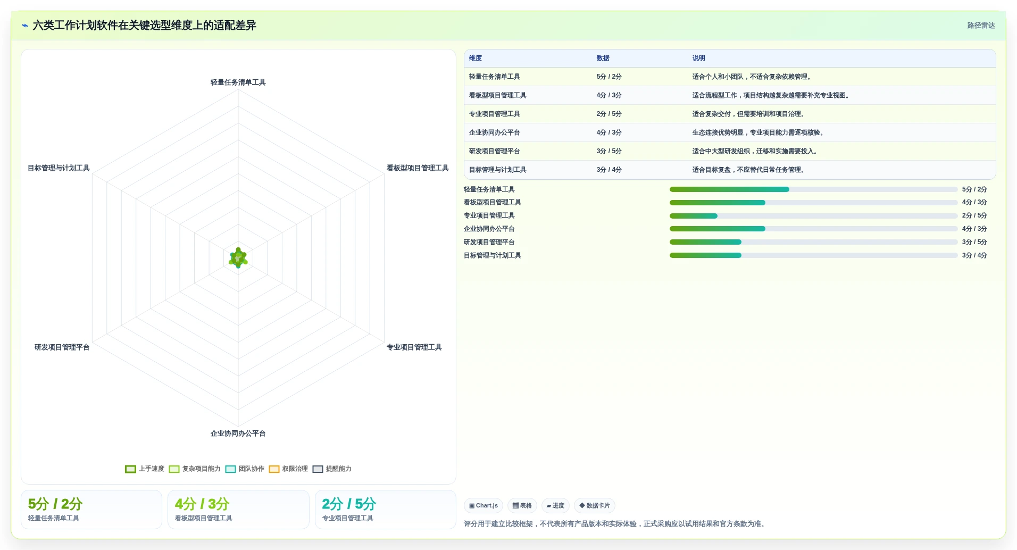Open the 4分 / 3分 看板型项目管理工具 data card
This screenshot has height=550, width=1017.
238,510
